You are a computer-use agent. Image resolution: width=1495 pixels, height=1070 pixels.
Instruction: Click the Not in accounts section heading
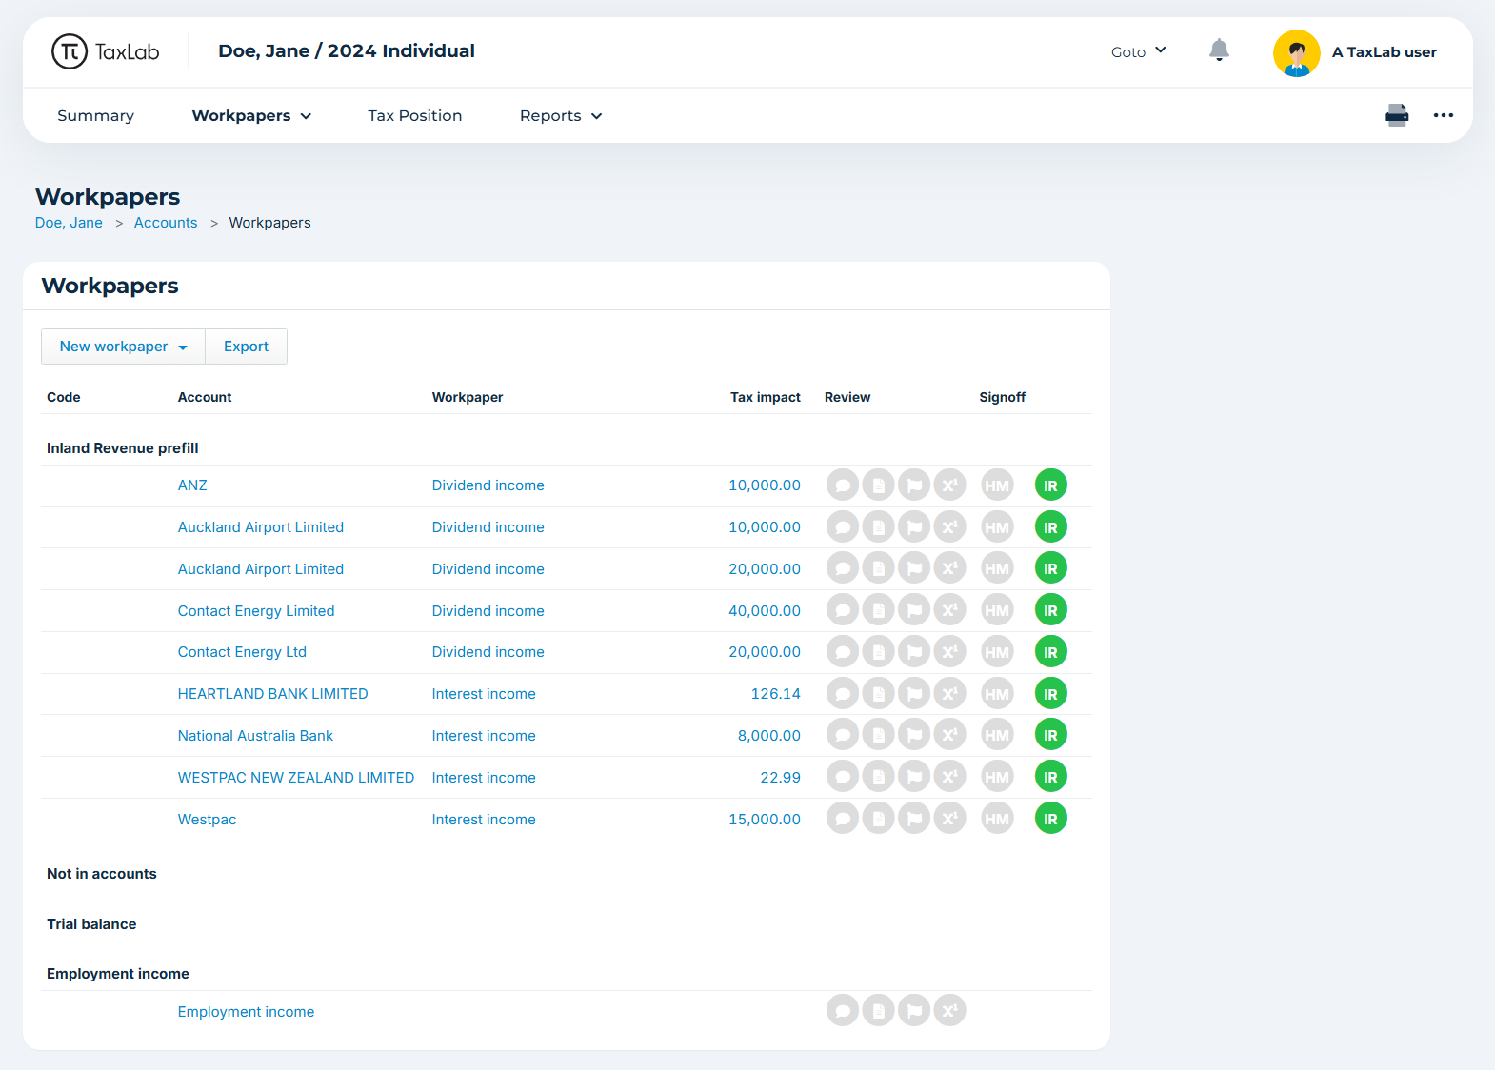[x=102, y=874]
